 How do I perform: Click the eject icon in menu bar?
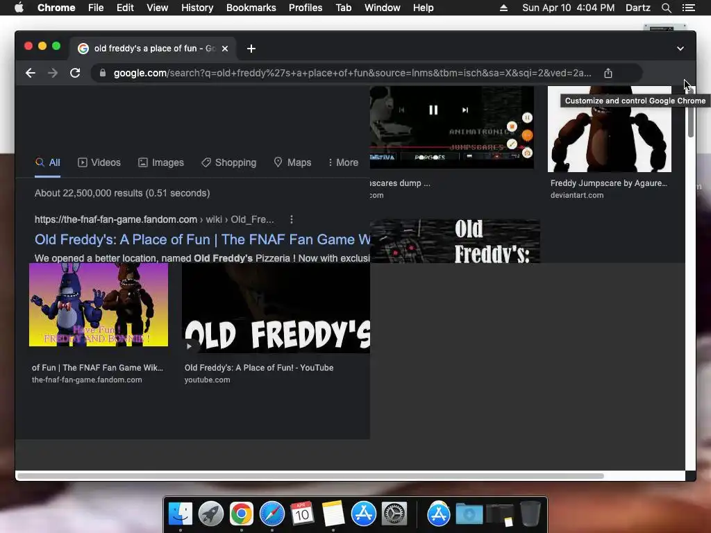pos(503,8)
